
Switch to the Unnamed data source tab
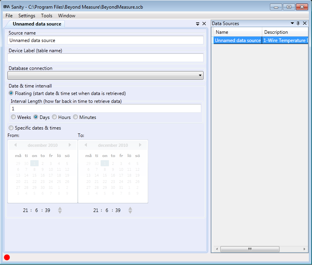(37, 24)
